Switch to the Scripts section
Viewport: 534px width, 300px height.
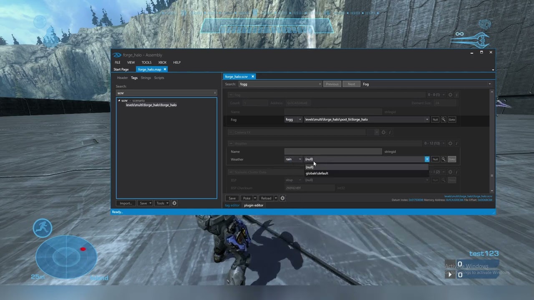(159, 78)
